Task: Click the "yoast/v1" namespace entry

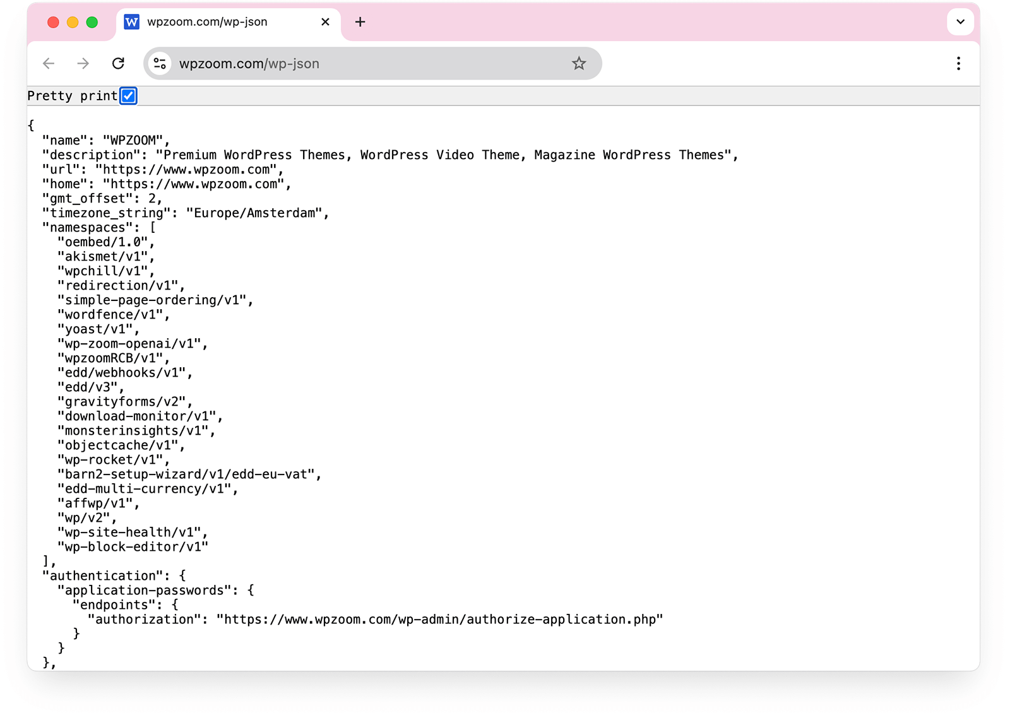Action: 98,329
